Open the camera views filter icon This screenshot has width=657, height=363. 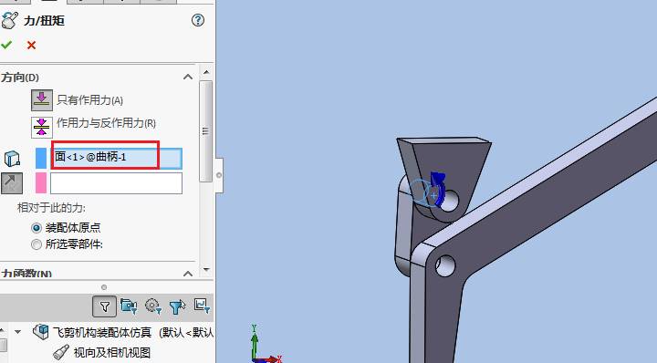[129, 306]
